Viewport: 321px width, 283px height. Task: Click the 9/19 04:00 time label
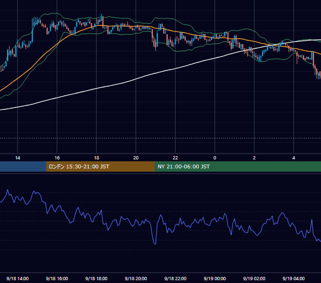(x=294, y=278)
